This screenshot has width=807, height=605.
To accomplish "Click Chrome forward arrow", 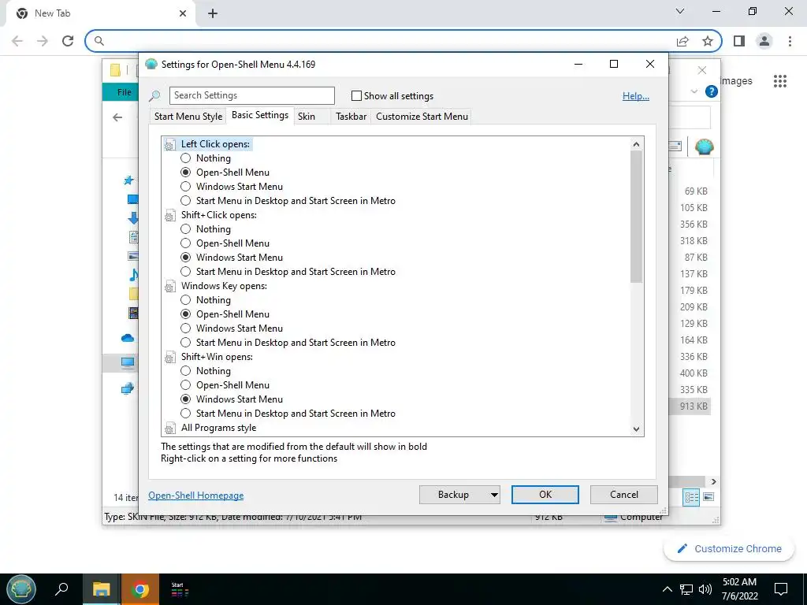I will [x=43, y=41].
